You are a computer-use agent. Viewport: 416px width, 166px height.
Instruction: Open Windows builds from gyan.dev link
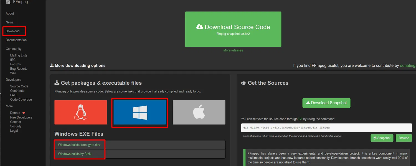[79, 145]
